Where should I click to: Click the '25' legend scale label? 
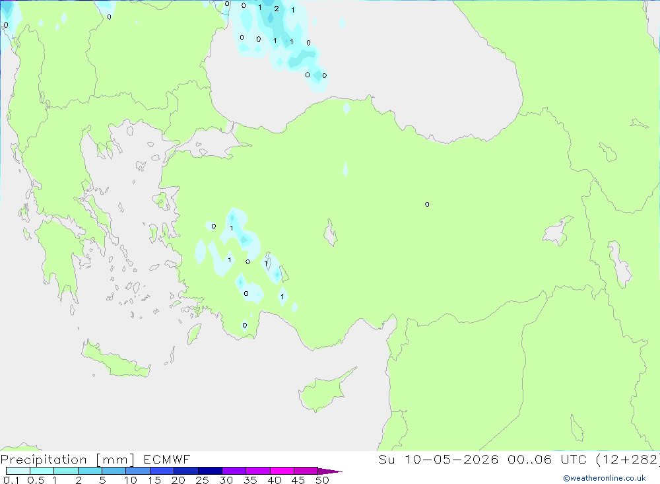click(202, 480)
